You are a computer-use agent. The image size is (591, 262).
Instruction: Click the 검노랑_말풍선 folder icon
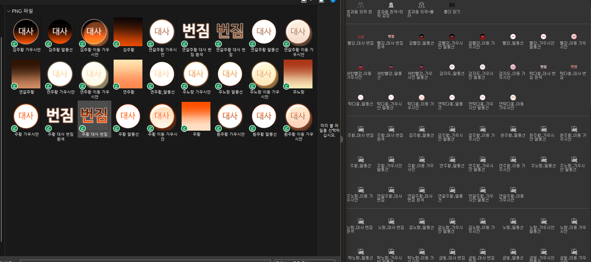coord(421,221)
